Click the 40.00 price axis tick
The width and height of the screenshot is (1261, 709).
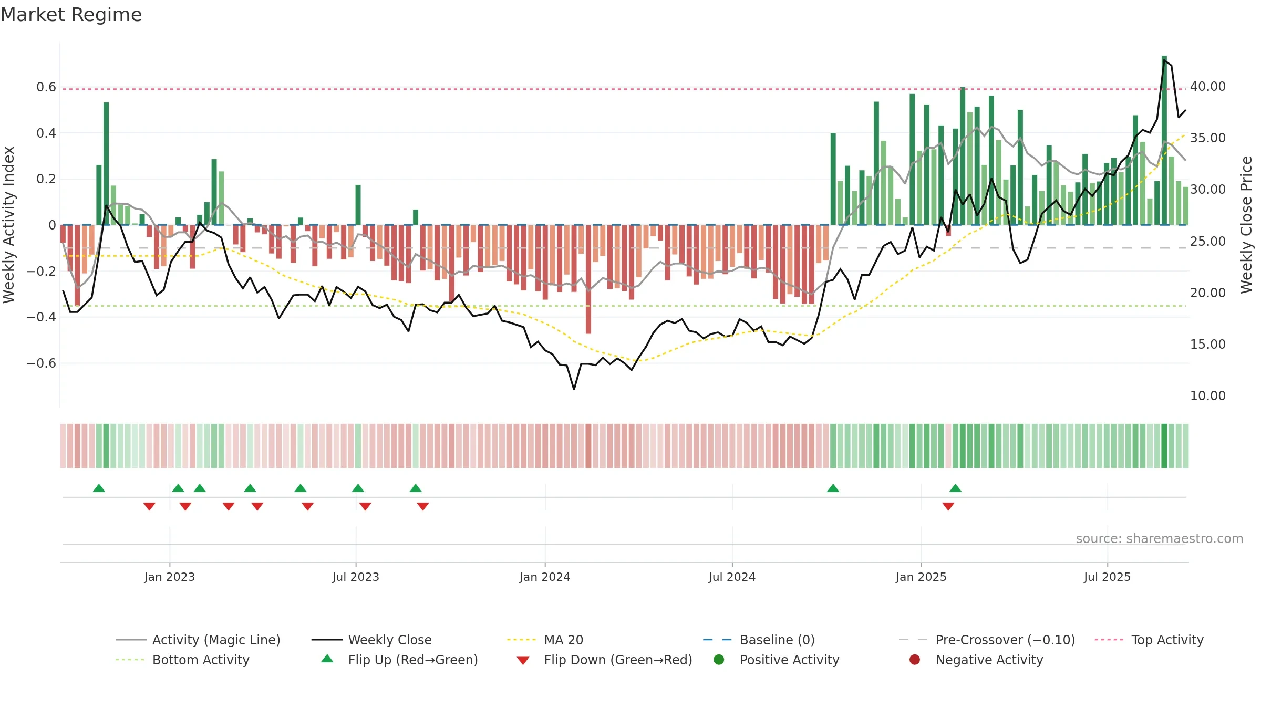point(1208,87)
